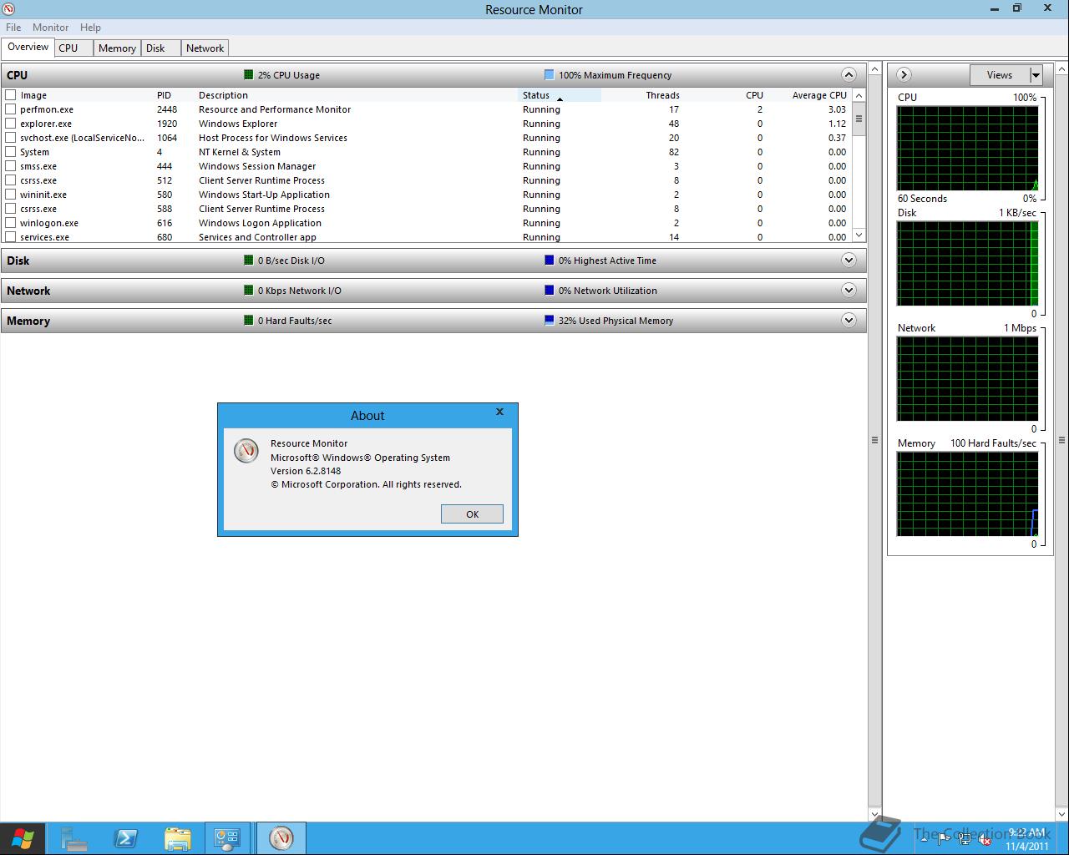Check the explorer.exe process checkbox
The image size is (1069, 855).
[x=11, y=124]
